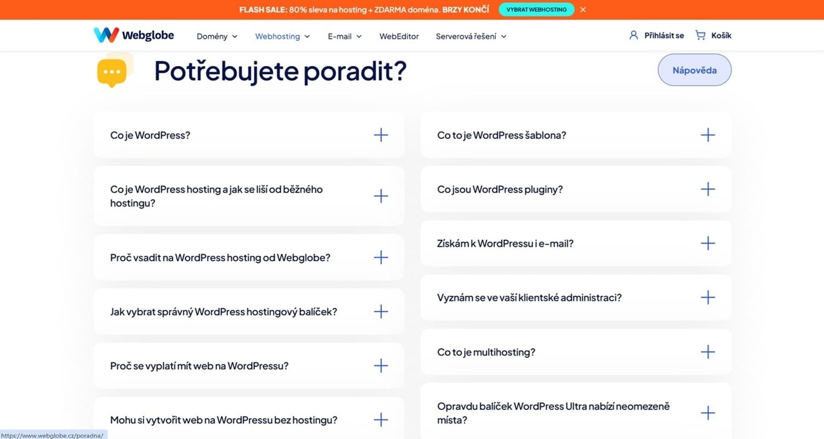Click the chevron next to E-mail
This screenshot has height=439, width=824.
click(359, 37)
